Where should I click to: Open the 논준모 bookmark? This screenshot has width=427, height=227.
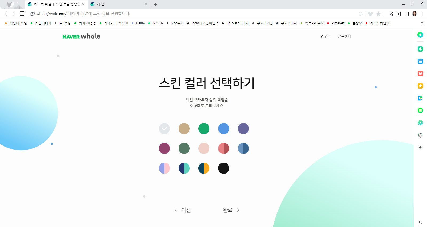355,23
